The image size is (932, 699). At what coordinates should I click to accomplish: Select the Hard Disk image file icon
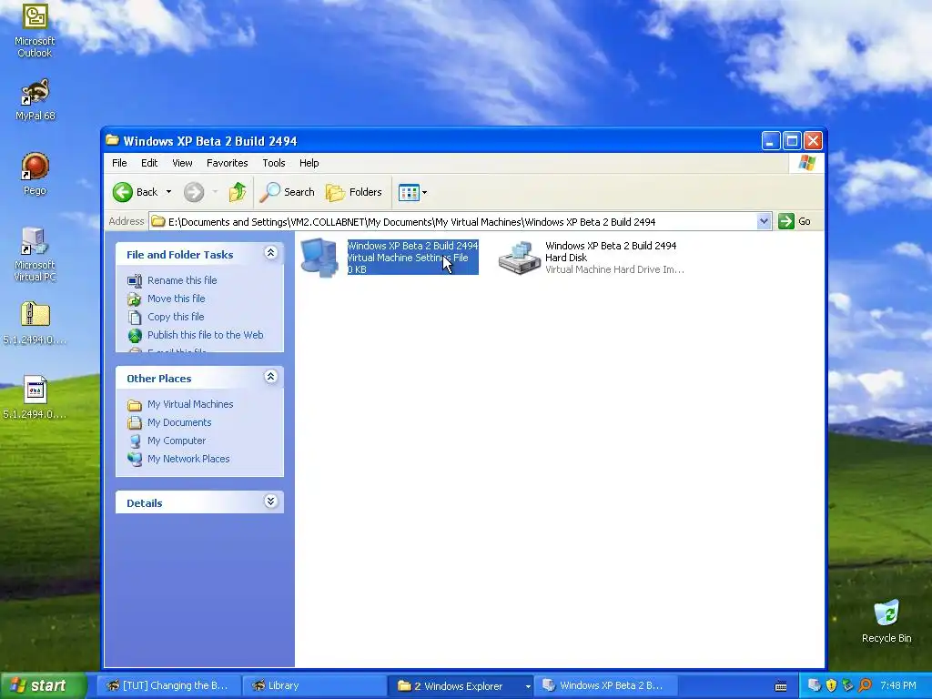pos(520,258)
